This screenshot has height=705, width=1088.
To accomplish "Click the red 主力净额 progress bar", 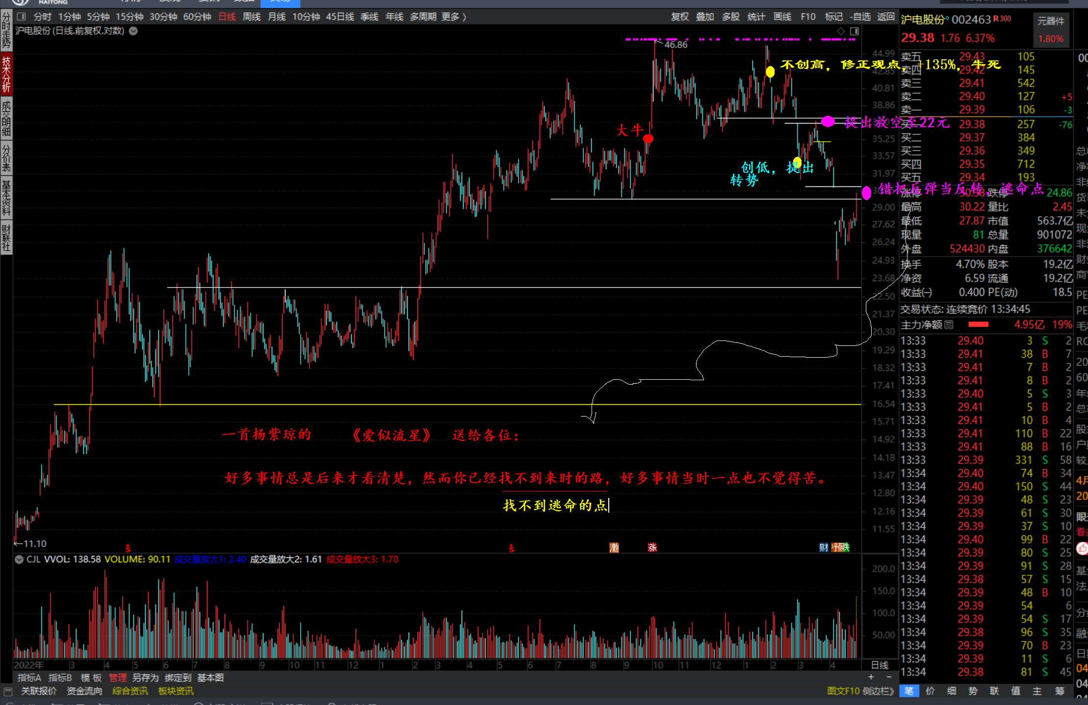I will (978, 324).
